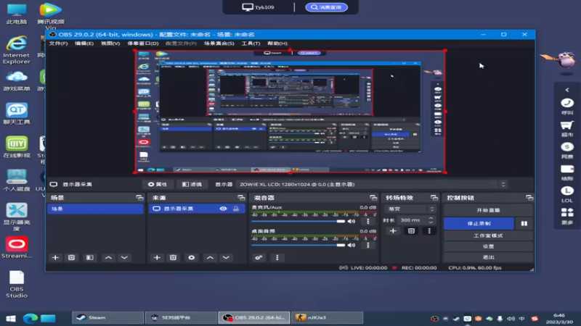The height and width of the screenshot is (326, 581).
Task: Toggle visibility eye of 显示器采集 source
Action: (x=223, y=209)
